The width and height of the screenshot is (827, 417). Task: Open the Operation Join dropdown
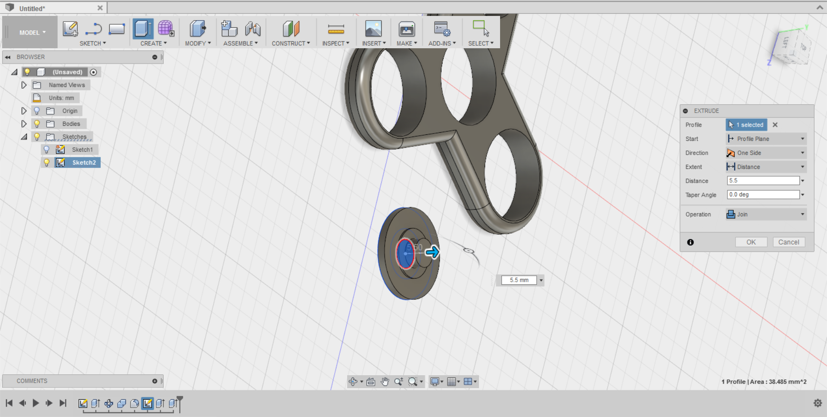[766, 214]
